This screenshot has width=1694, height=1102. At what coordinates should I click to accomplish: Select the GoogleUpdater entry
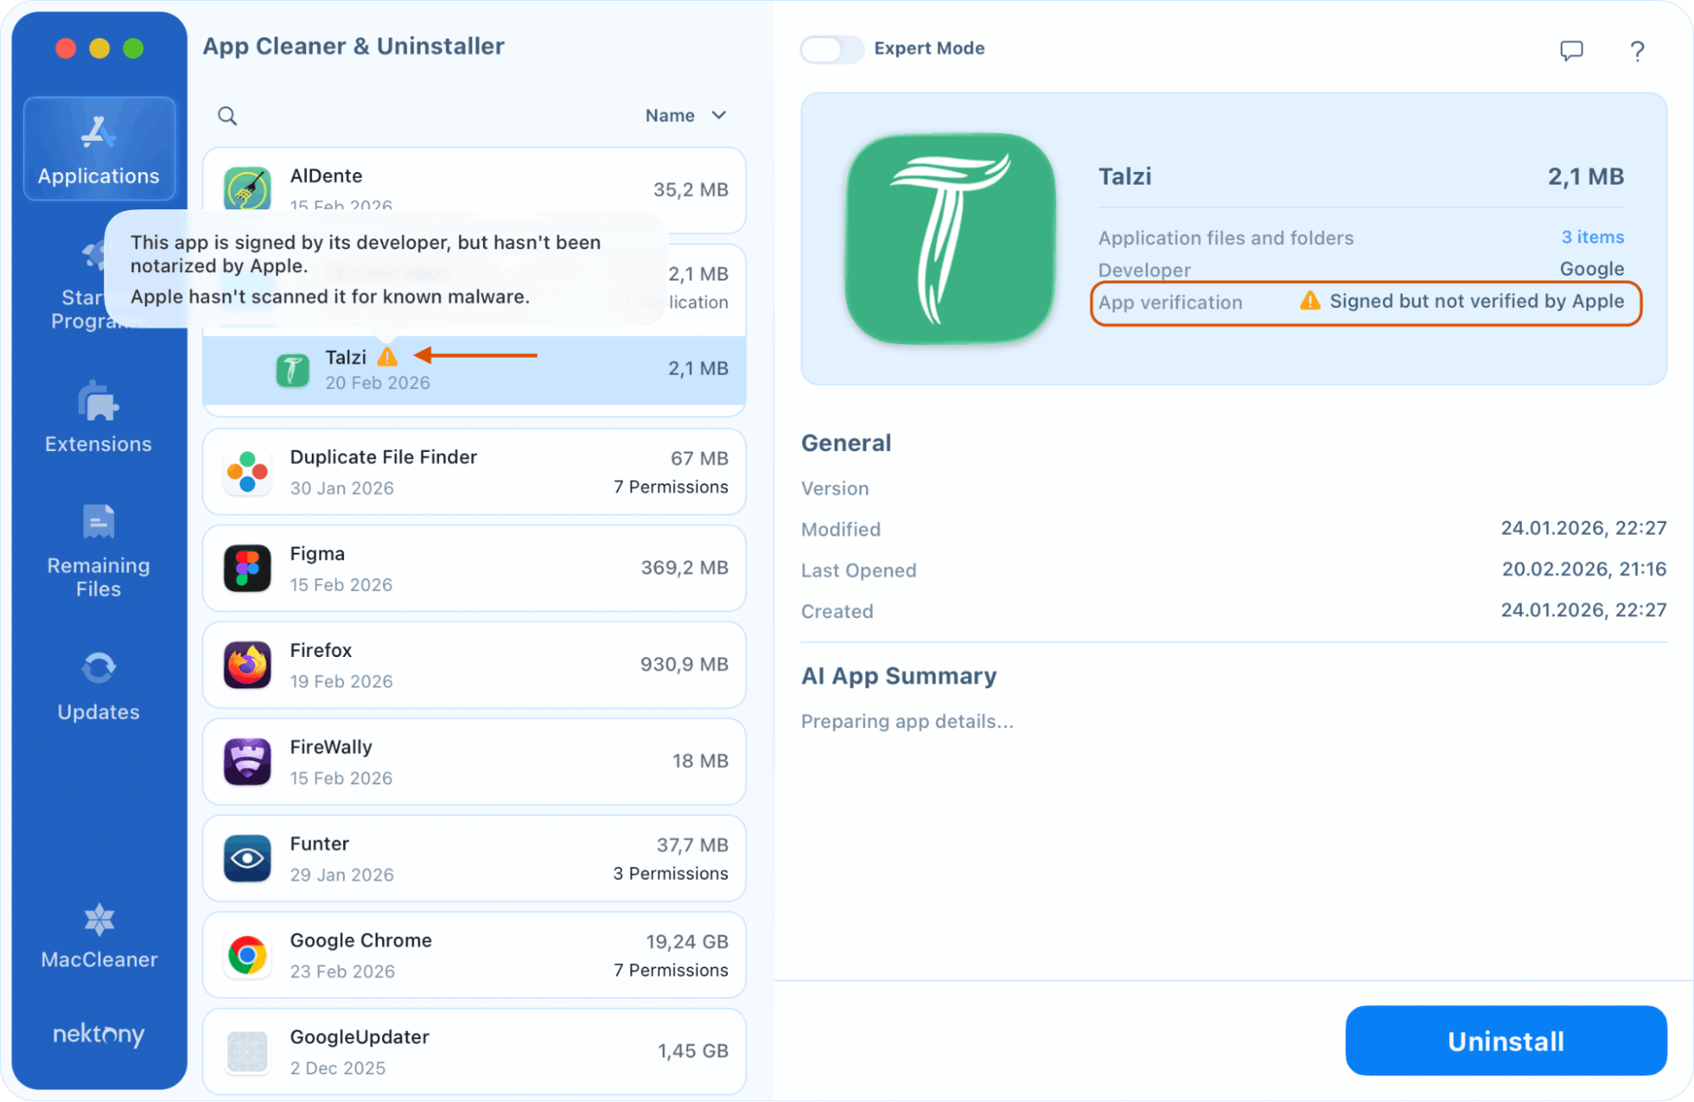474,1051
